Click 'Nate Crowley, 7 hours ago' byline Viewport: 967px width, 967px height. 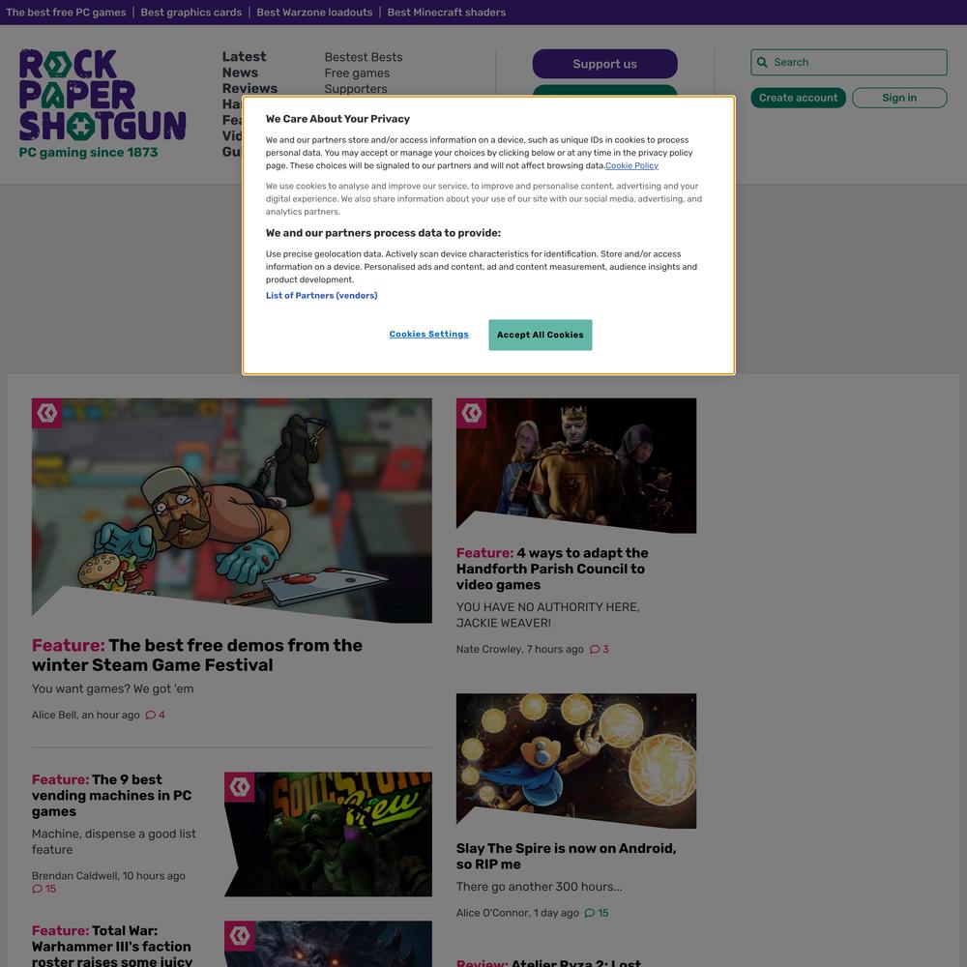[520, 650]
